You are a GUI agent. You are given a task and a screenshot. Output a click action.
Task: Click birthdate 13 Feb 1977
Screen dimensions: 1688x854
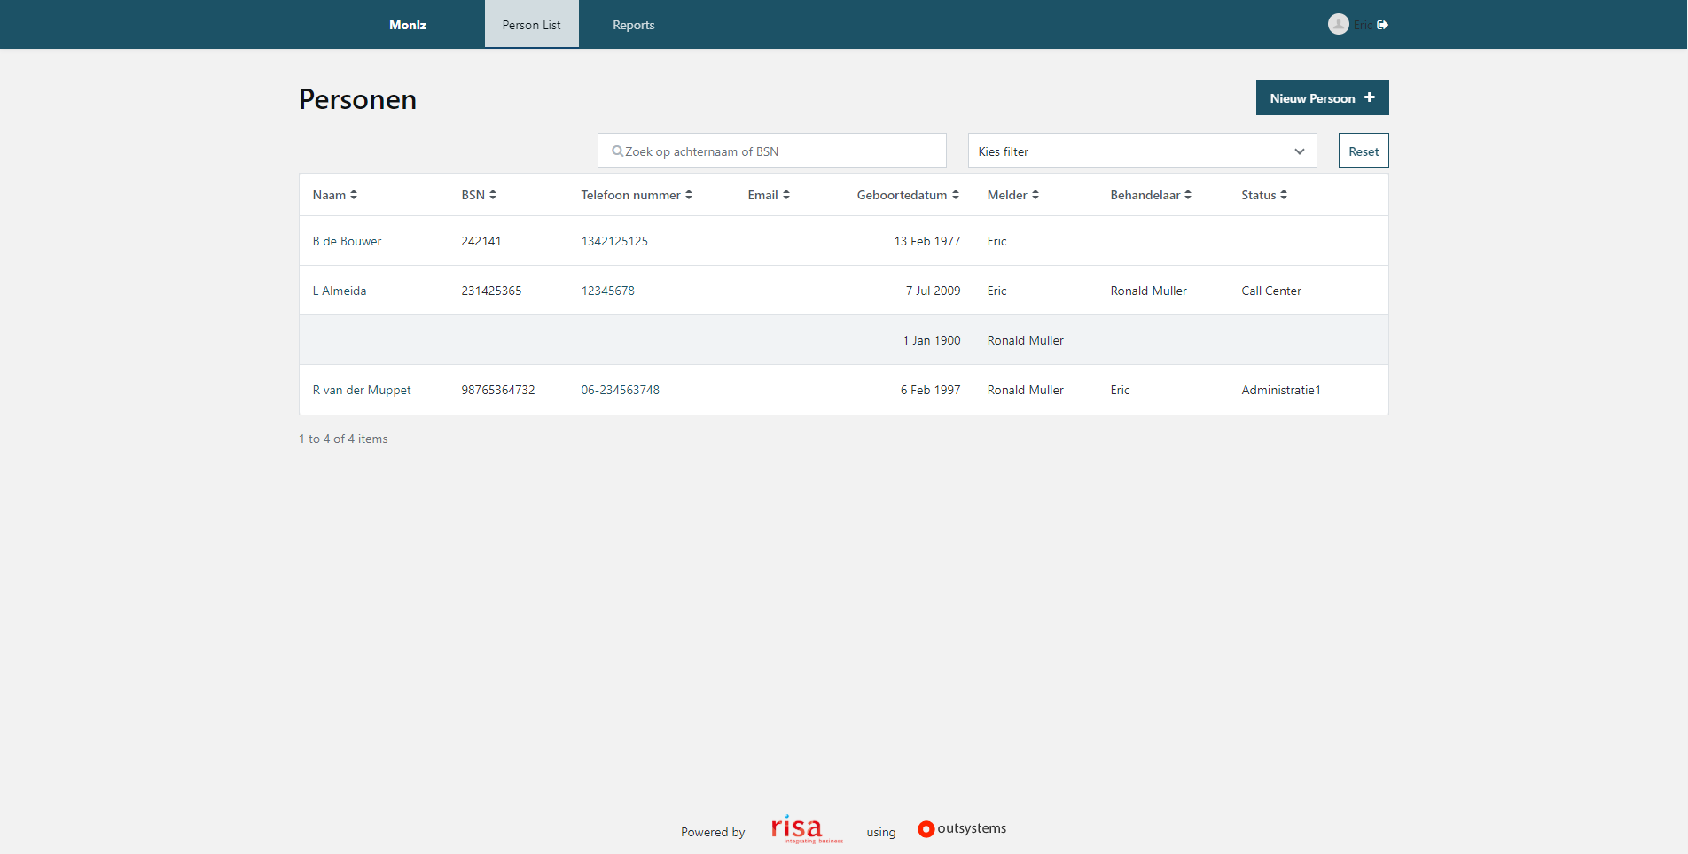click(x=927, y=241)
